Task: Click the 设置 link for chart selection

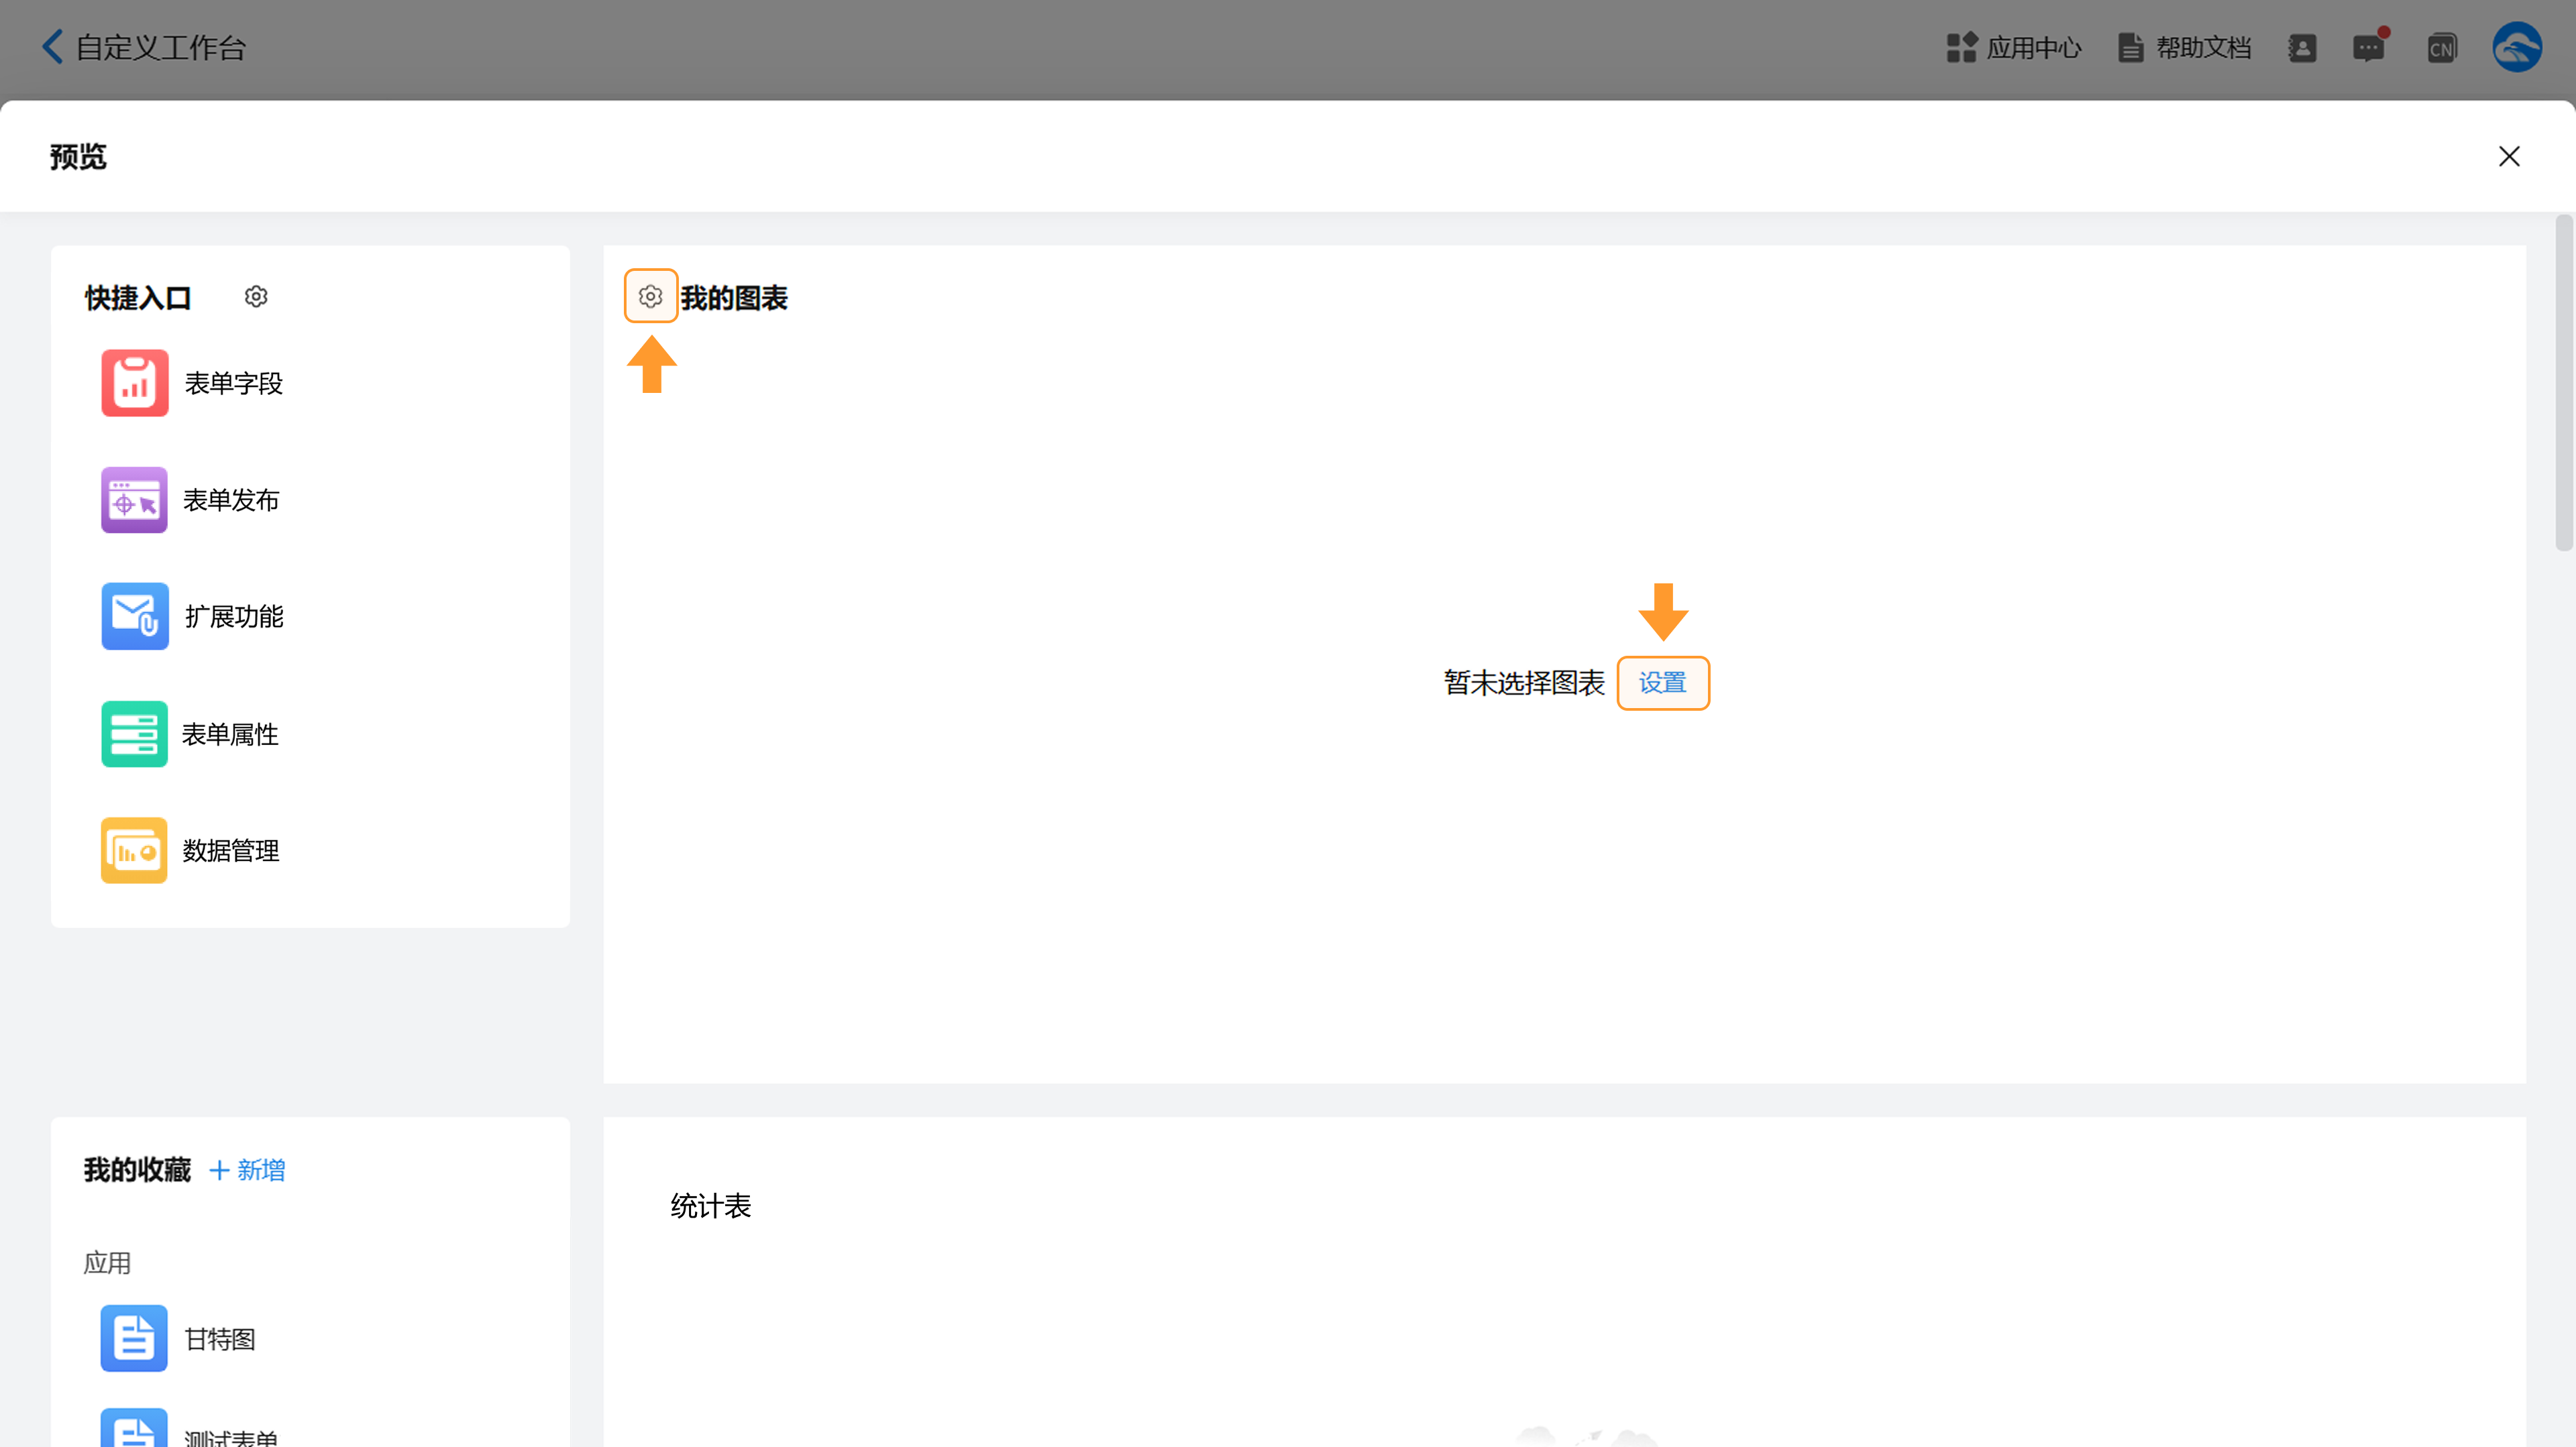Action: (1663, 683)
